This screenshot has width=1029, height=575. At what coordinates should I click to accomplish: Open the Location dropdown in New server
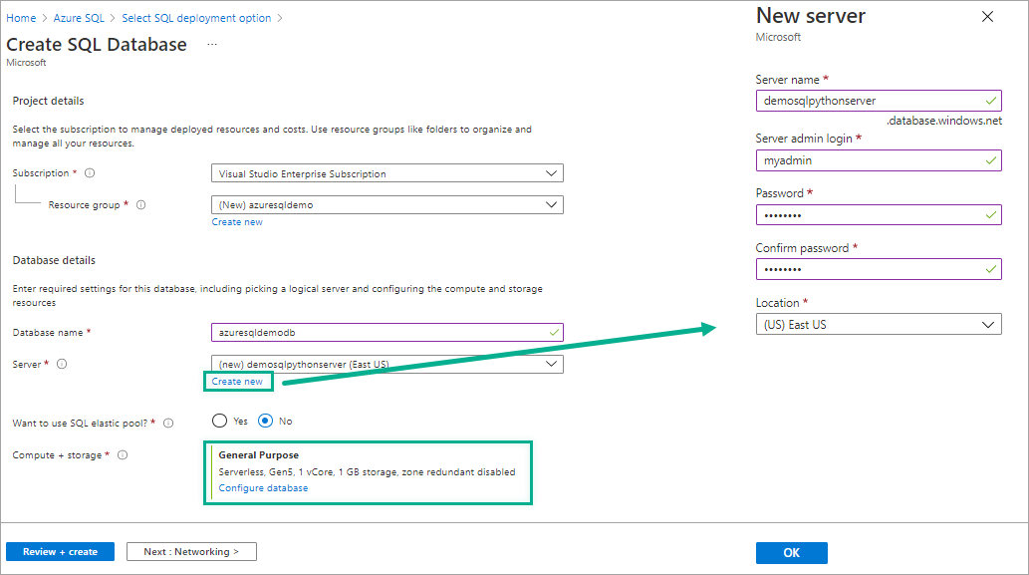coord(878,325)
